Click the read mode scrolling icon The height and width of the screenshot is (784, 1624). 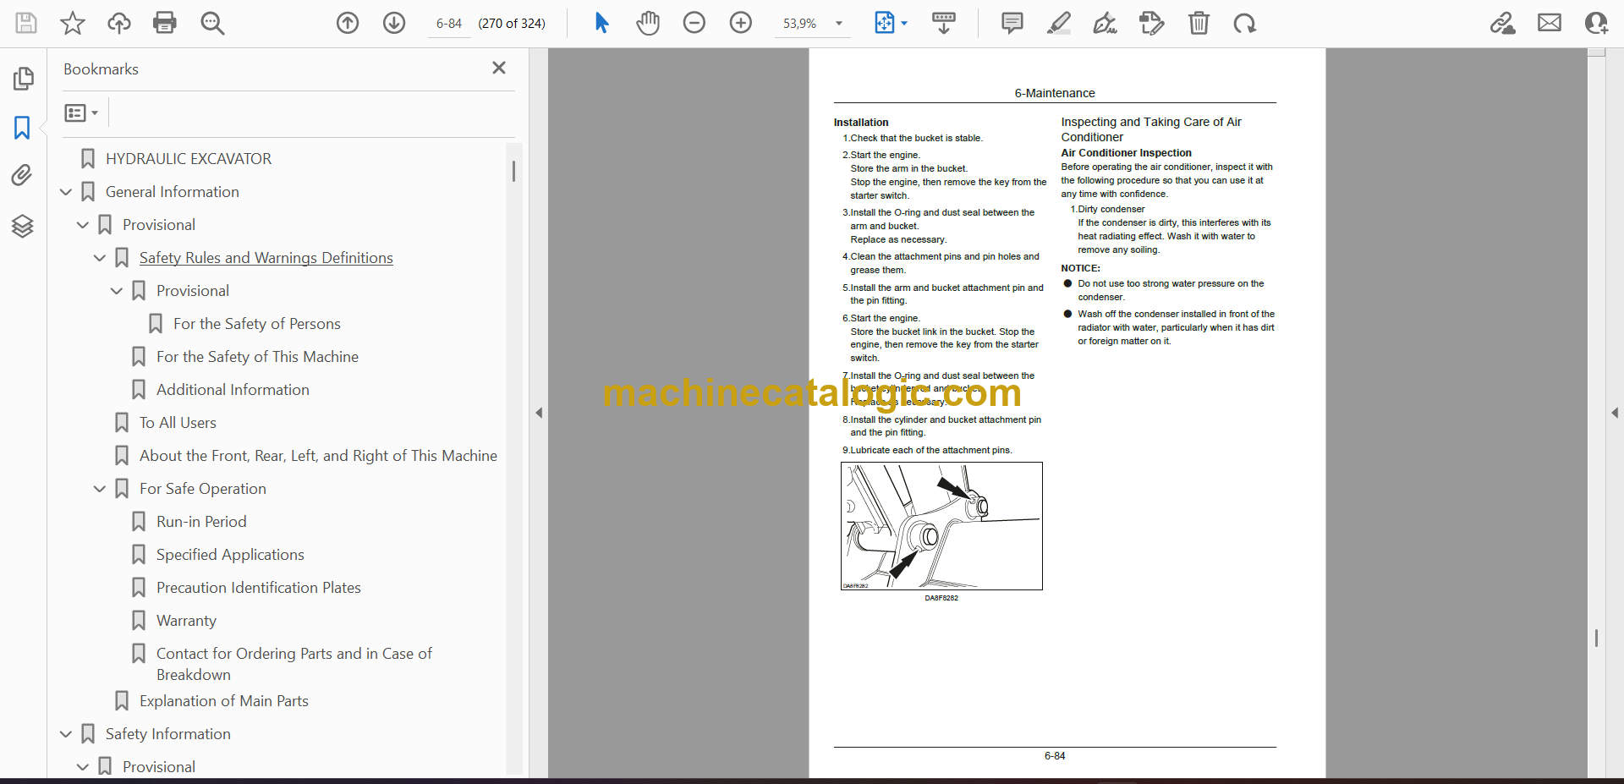(x=944, y=23)
